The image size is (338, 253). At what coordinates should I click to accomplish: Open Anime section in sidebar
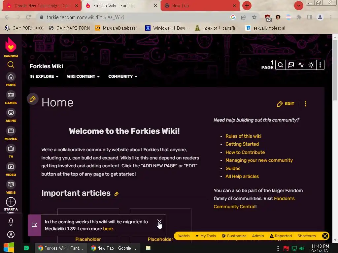point(11,116)
